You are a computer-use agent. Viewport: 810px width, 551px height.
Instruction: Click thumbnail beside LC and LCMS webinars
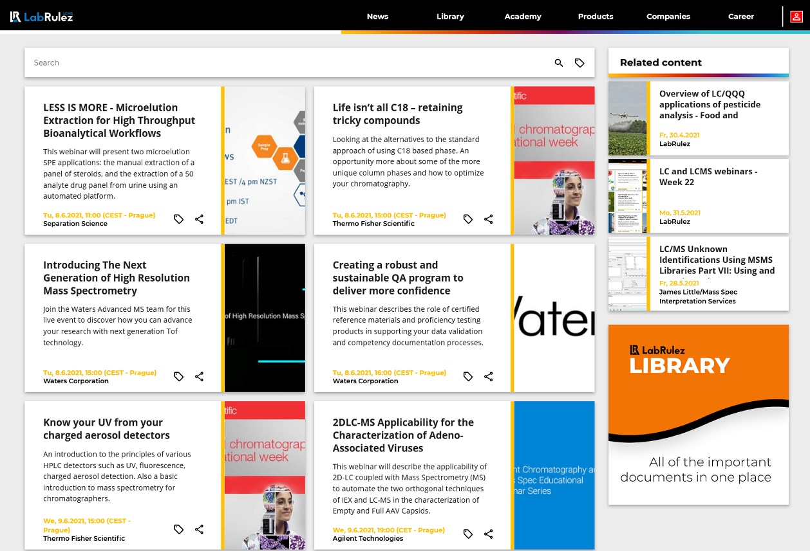(628, 196)
